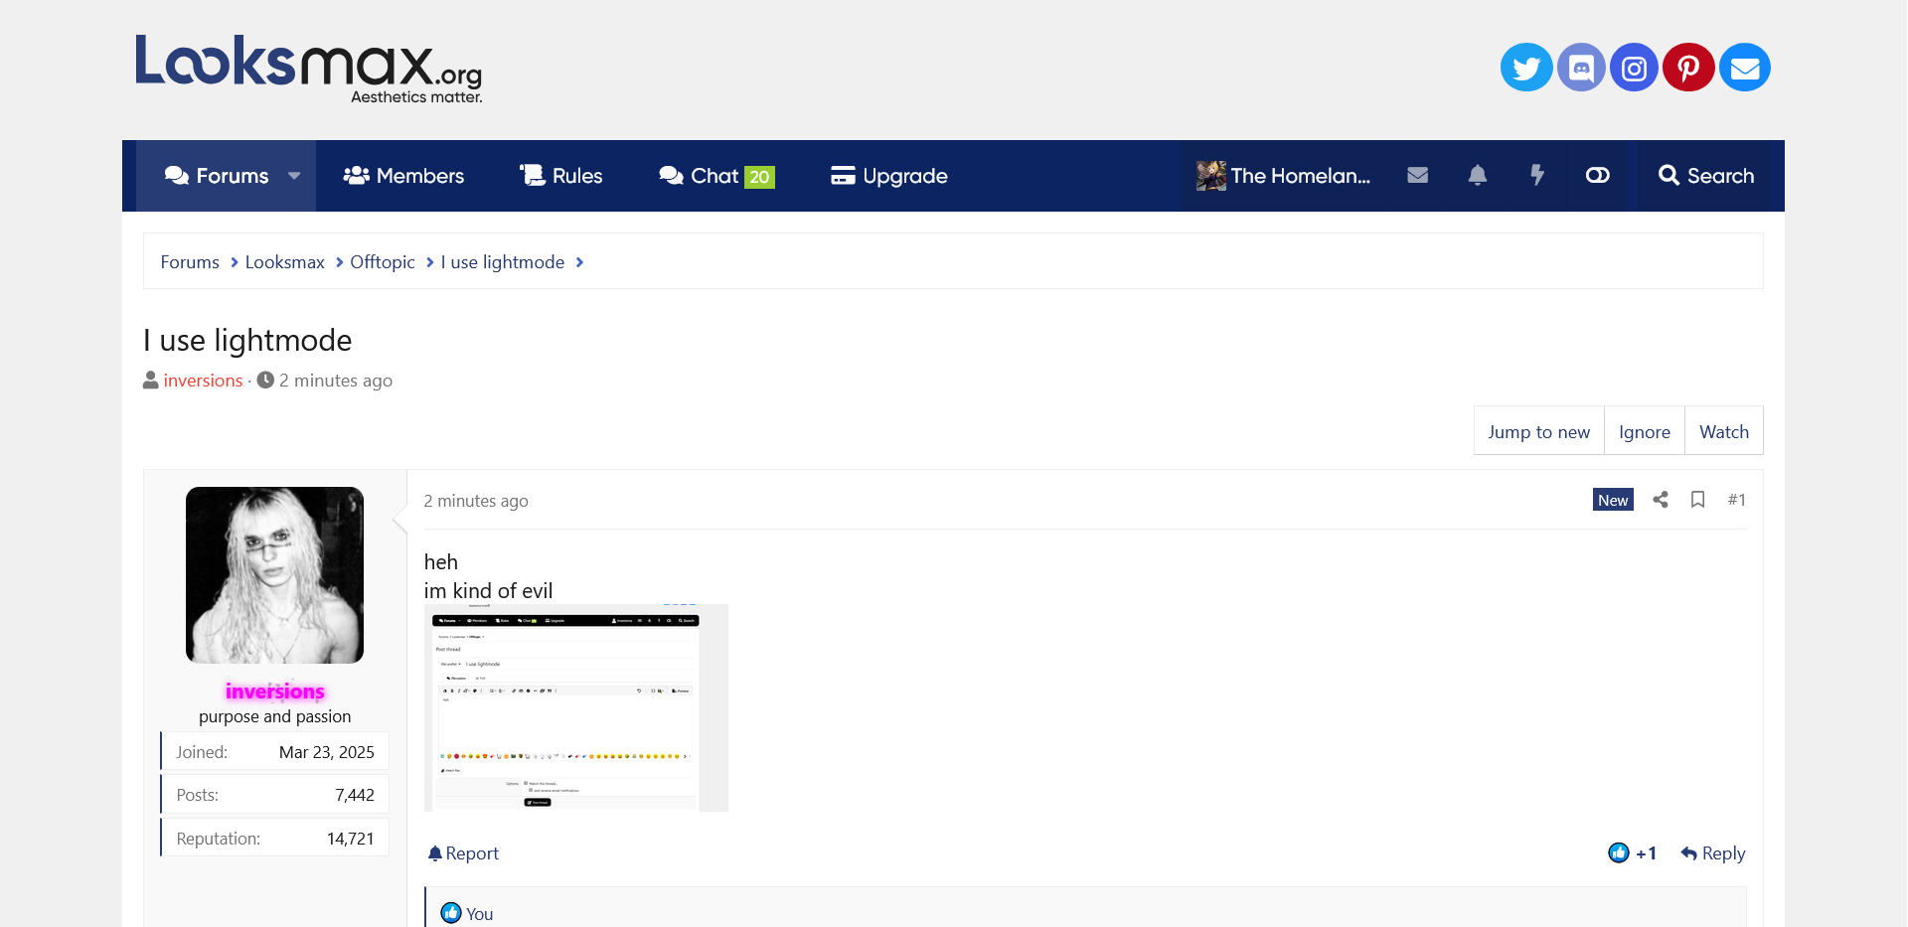The image size is (1908, 927).
Task: Open the Upgrade nav item
Action: click(x=889, y=176)
